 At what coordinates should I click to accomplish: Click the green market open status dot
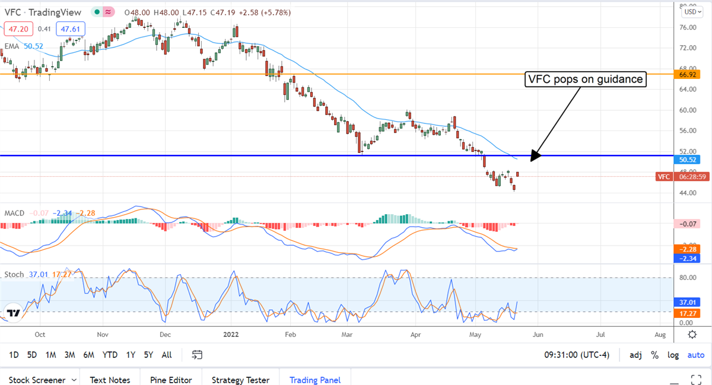(x=96, y=12)
